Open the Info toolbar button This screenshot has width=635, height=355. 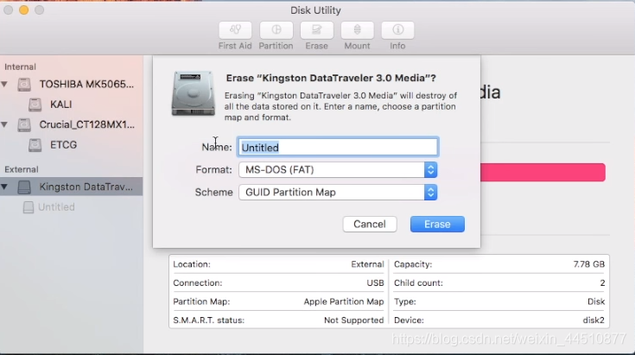pyautogui.click(x=397, y=30)
